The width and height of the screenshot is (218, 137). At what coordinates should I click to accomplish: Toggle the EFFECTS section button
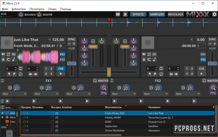[138, 14]
